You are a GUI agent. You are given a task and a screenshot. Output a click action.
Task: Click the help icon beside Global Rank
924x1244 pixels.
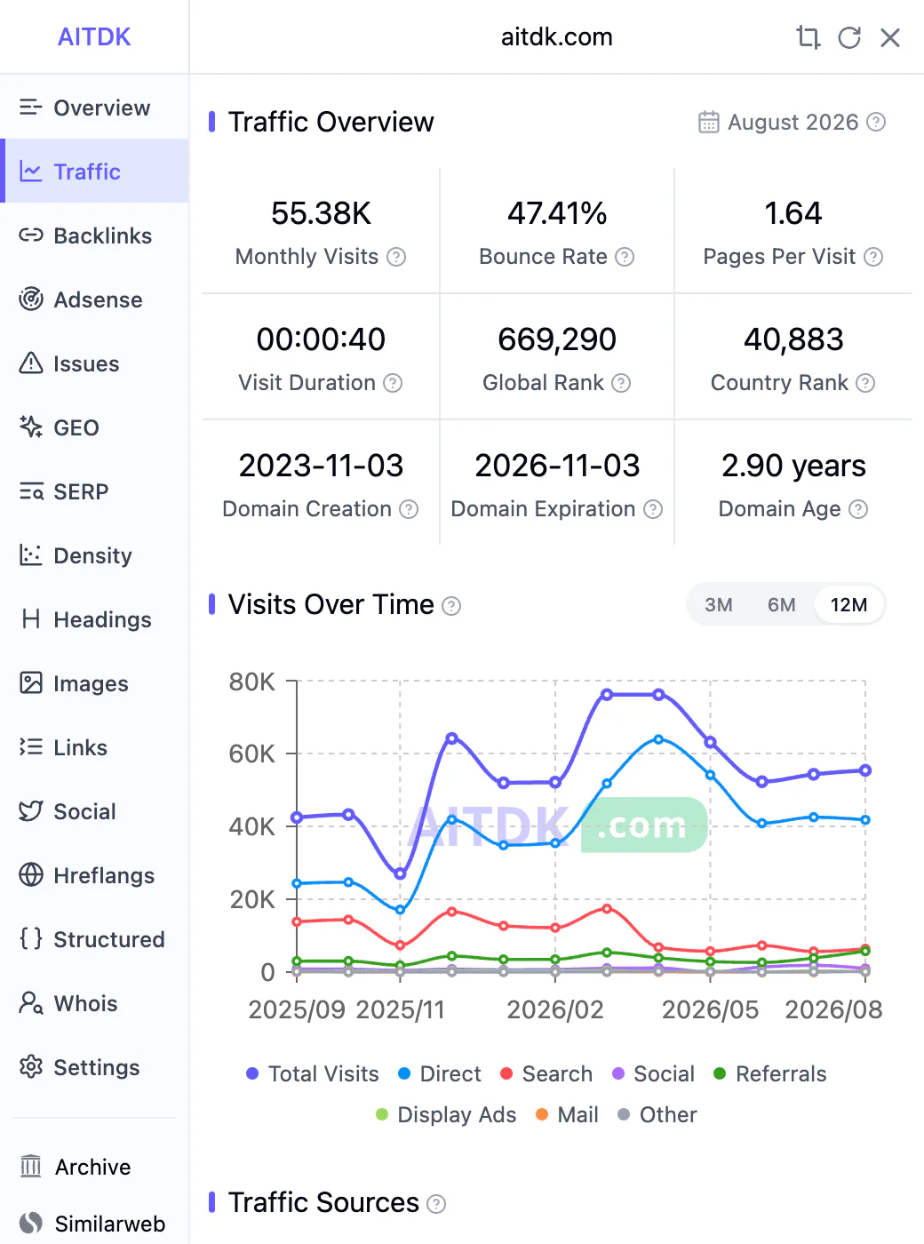tap(622, 383)
